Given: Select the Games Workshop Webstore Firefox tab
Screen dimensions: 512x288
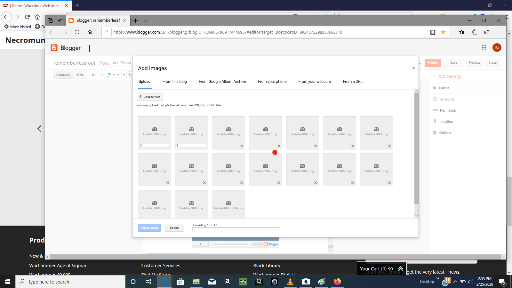Looking at the screenshot, I should tap(35, 5).
